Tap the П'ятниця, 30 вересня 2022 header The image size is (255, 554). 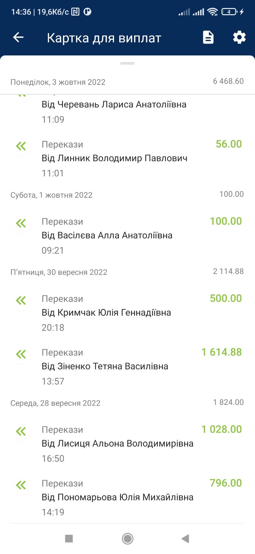59,272
